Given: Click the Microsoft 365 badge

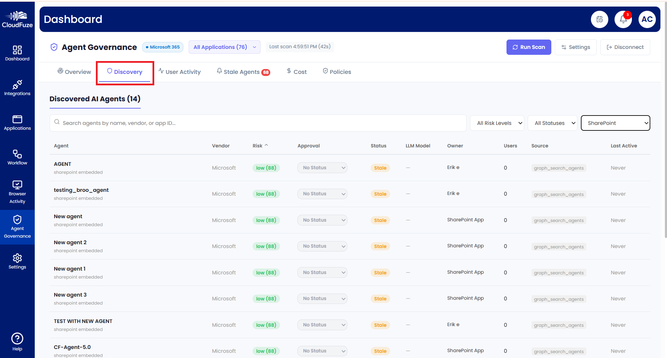Looking at the screenshot, I should (163, 47).
